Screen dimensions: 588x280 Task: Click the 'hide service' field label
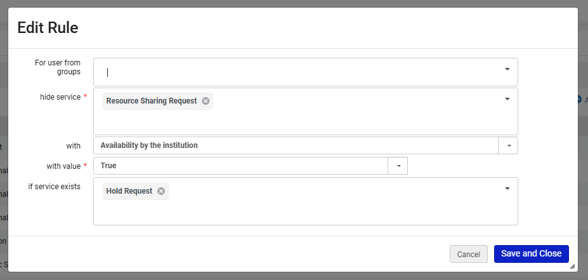(60, 97)
